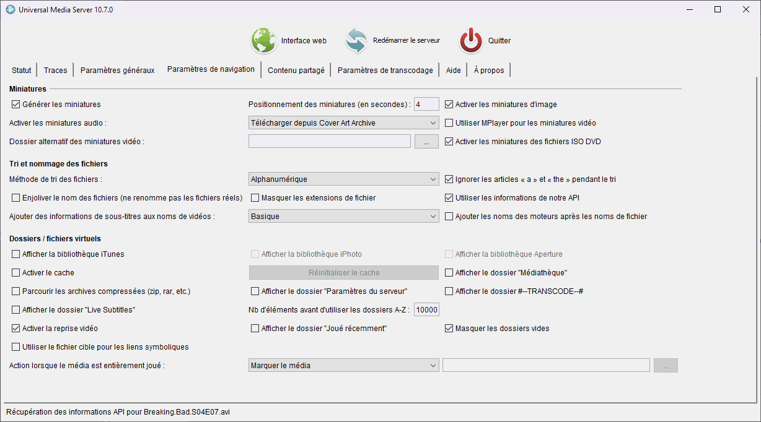The width and height of the screenshot is (761, 422).
Task: Click the Action lorsque le média est entièrement joué label
Action: [87, 366]
